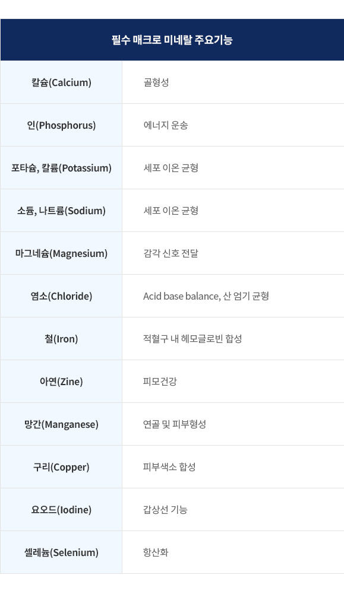Select 적혈구 내 헤모글로빈 합성 text

coord(192,339)
